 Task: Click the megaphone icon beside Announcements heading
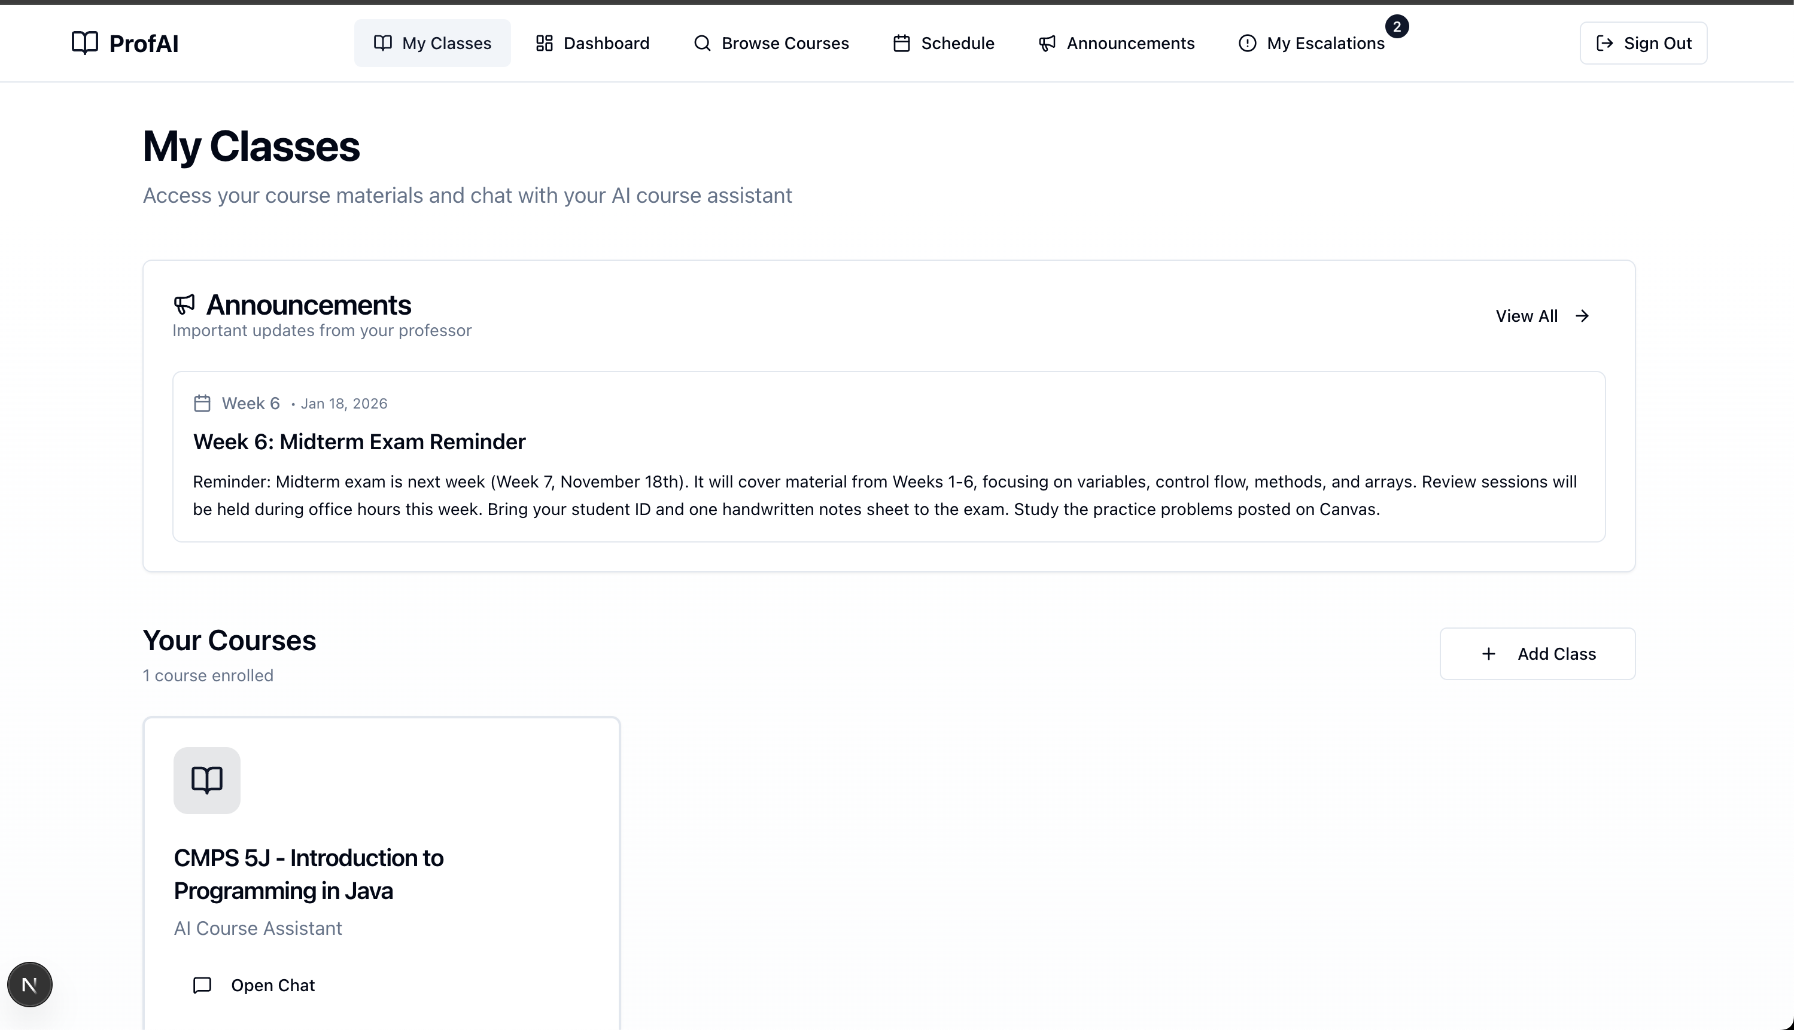pyautogui.click(x=184, y=304)
